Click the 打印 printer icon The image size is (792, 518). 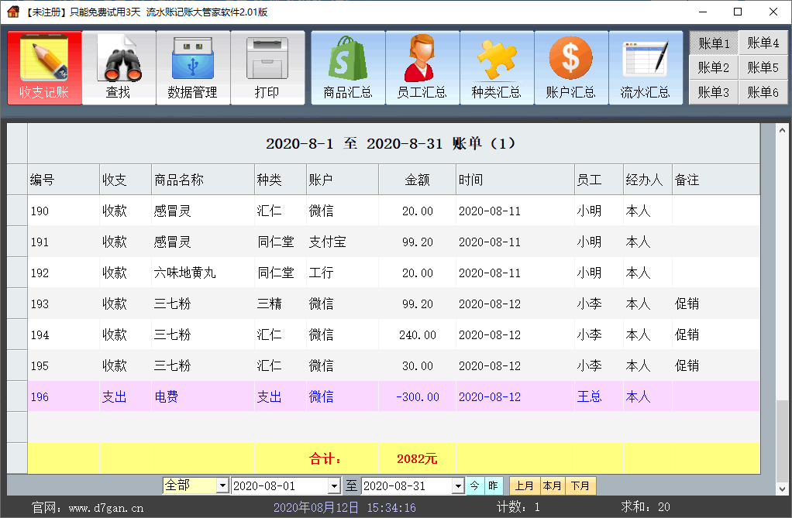267,67
